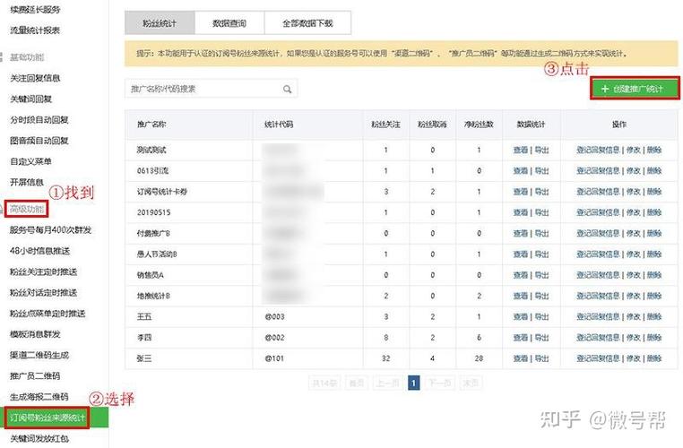The width and height of the screenshot is (683, 448).
Task: Collapse the 基础功能 section header
Action: (x=27, y=57)
